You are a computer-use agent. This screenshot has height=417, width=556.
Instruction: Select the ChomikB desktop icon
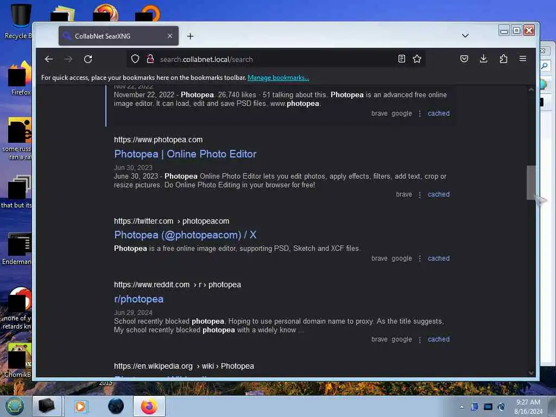click(x=17, y=361)
